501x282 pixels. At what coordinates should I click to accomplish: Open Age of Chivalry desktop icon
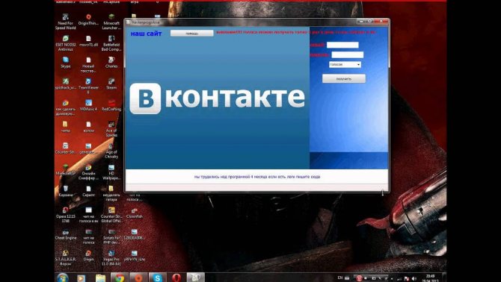111,151
